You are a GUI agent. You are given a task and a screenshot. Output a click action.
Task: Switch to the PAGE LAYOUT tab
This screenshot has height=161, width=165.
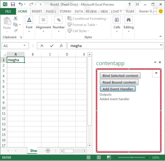(51, 11)
